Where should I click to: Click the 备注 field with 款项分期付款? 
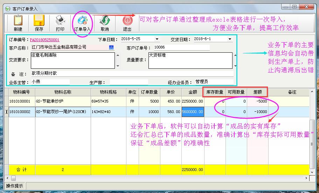click(x=132, y=73)
